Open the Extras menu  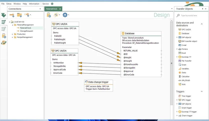point(9,4)
